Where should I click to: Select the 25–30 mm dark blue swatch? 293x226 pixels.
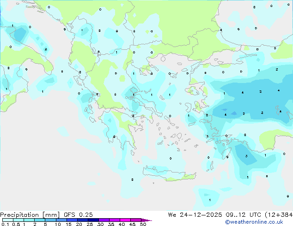coord(93,220)
